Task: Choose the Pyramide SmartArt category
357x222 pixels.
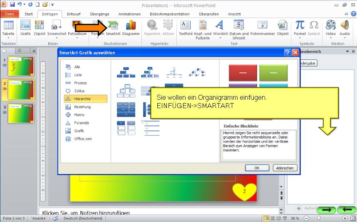Action: 81,123
